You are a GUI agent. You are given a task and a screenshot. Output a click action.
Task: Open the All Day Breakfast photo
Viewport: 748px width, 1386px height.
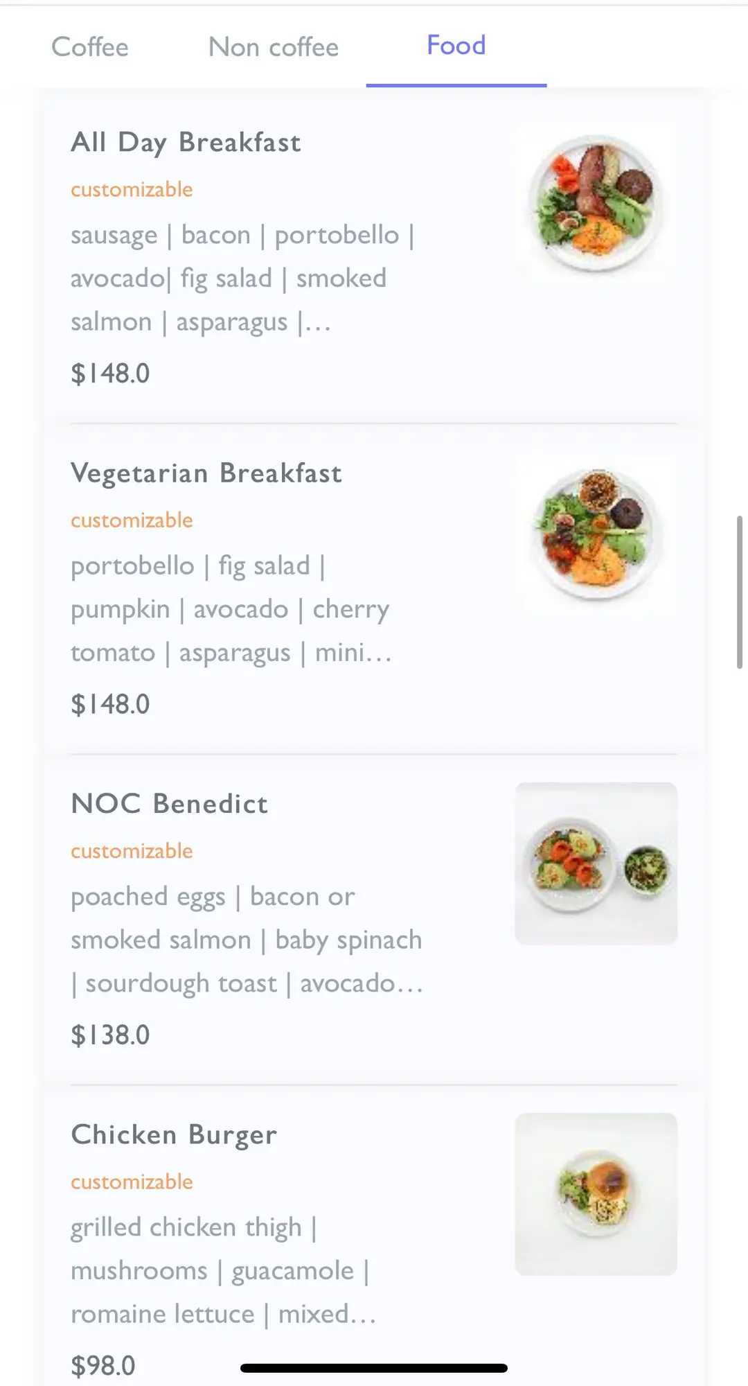point(596,202)
